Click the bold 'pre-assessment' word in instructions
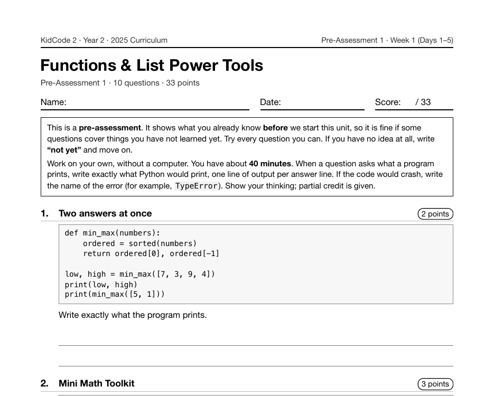 (110, 128)
